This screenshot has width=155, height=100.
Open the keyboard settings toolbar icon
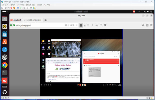[97, 25]
